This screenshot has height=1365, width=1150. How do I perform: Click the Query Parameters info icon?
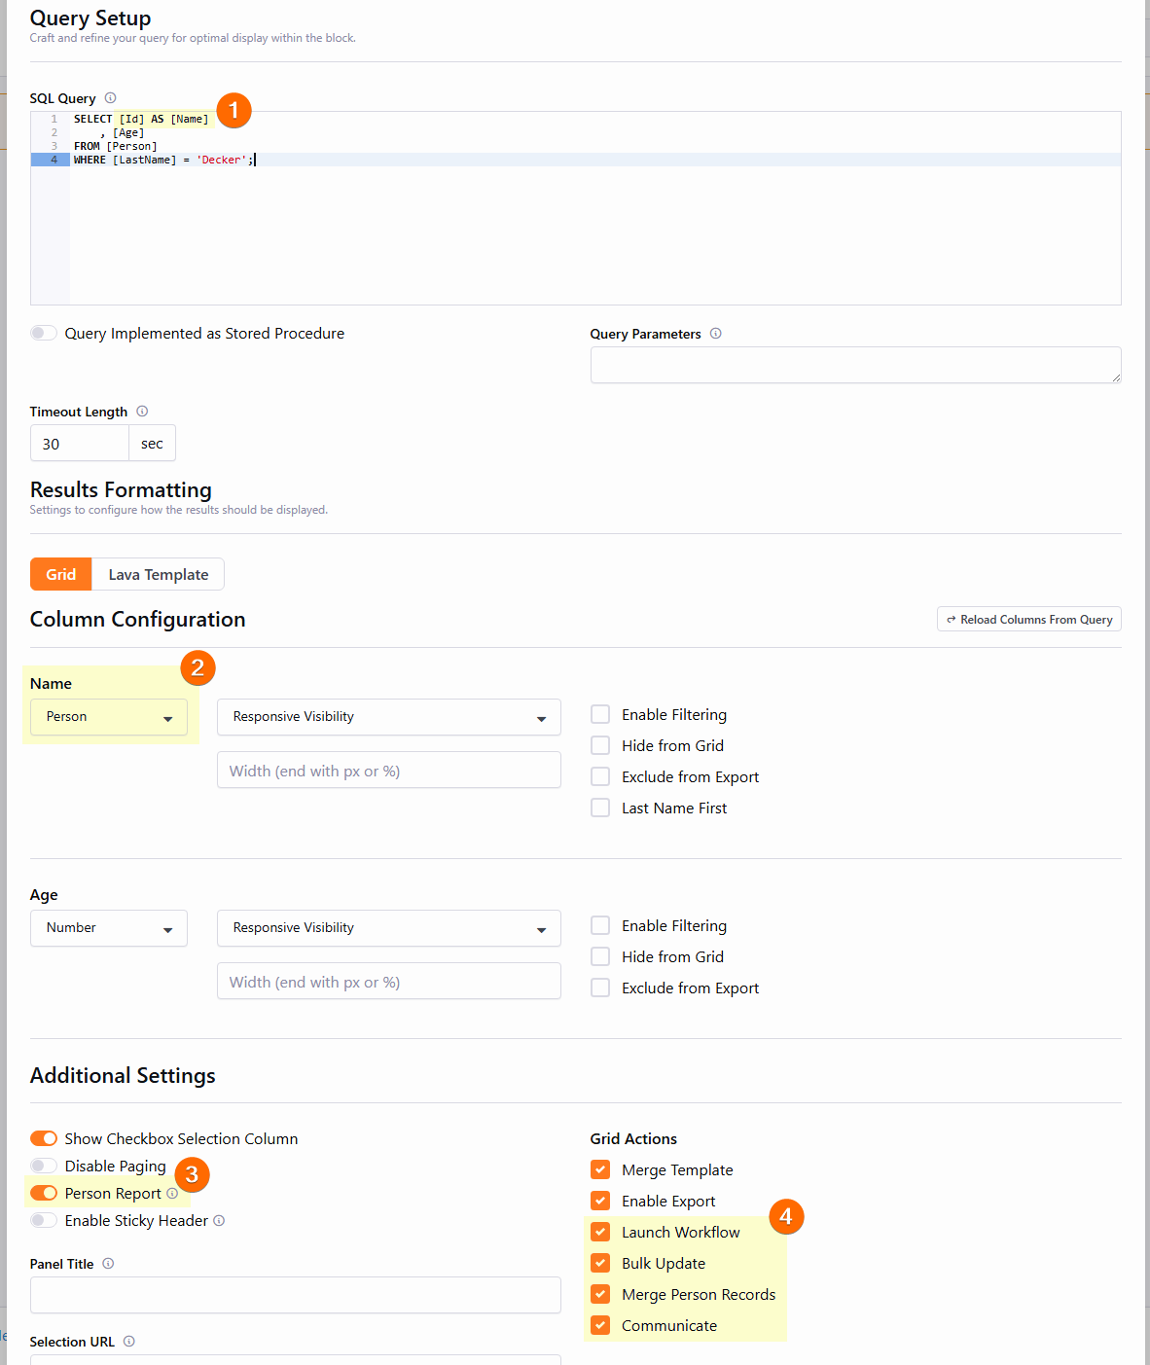716,333
